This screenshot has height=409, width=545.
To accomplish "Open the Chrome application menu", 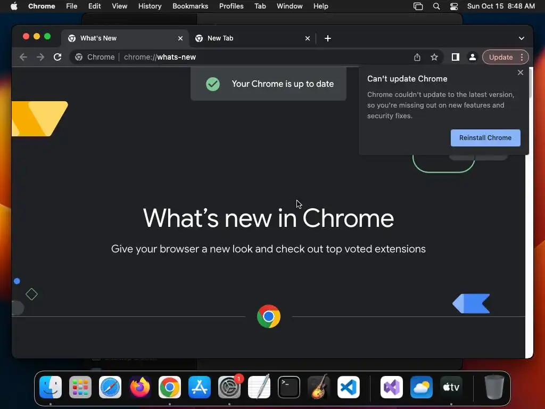I will (x=42, y=6).
